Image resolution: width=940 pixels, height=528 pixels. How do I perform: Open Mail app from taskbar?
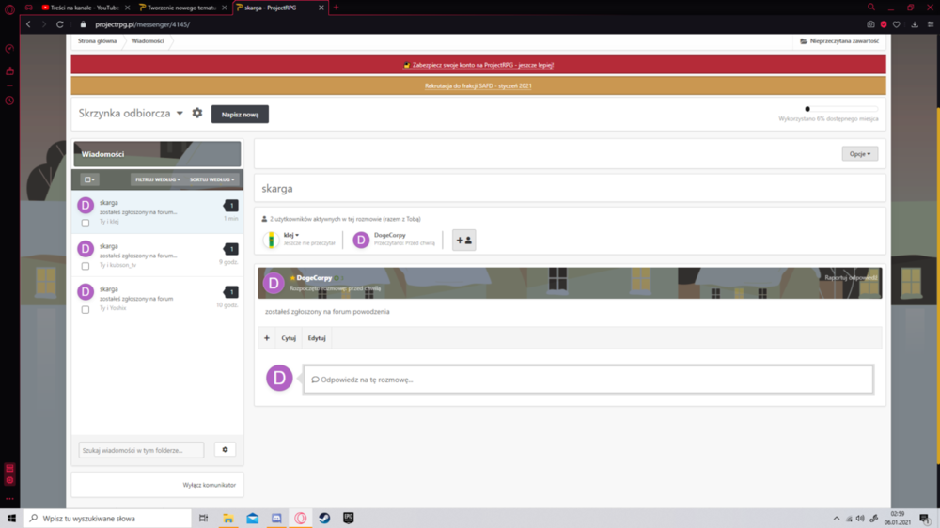tap(252, 518)
